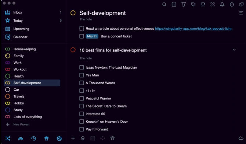Screen dimensions: 246x144
Task: Tick the Yes Man checkbox
Action: [x=82, y=75]
